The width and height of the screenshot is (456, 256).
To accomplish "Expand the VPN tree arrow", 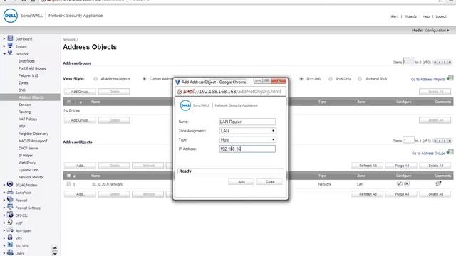I will click(4, 238).
